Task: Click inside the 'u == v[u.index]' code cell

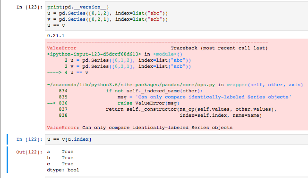Action: point(176,139)
